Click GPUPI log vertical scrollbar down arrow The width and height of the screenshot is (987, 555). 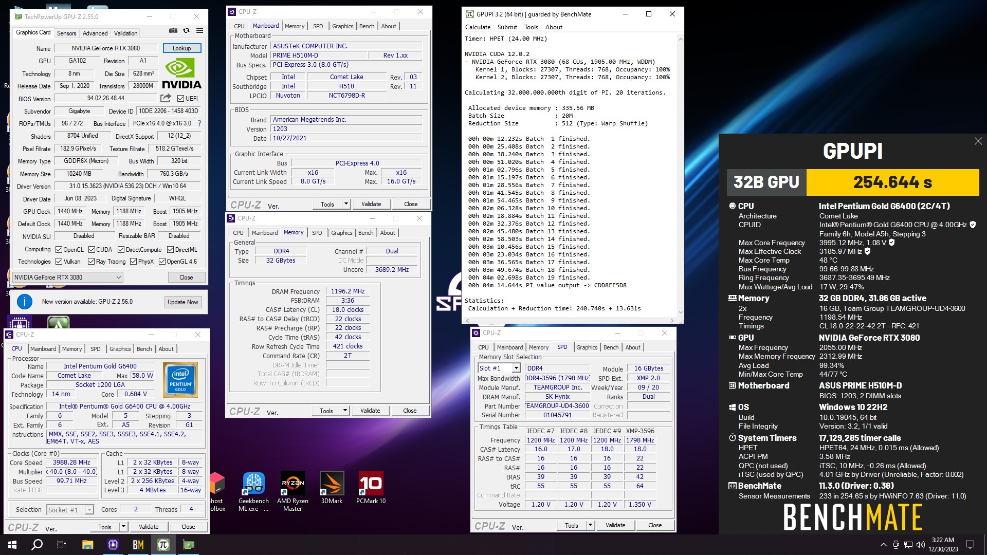coord(681,312)
